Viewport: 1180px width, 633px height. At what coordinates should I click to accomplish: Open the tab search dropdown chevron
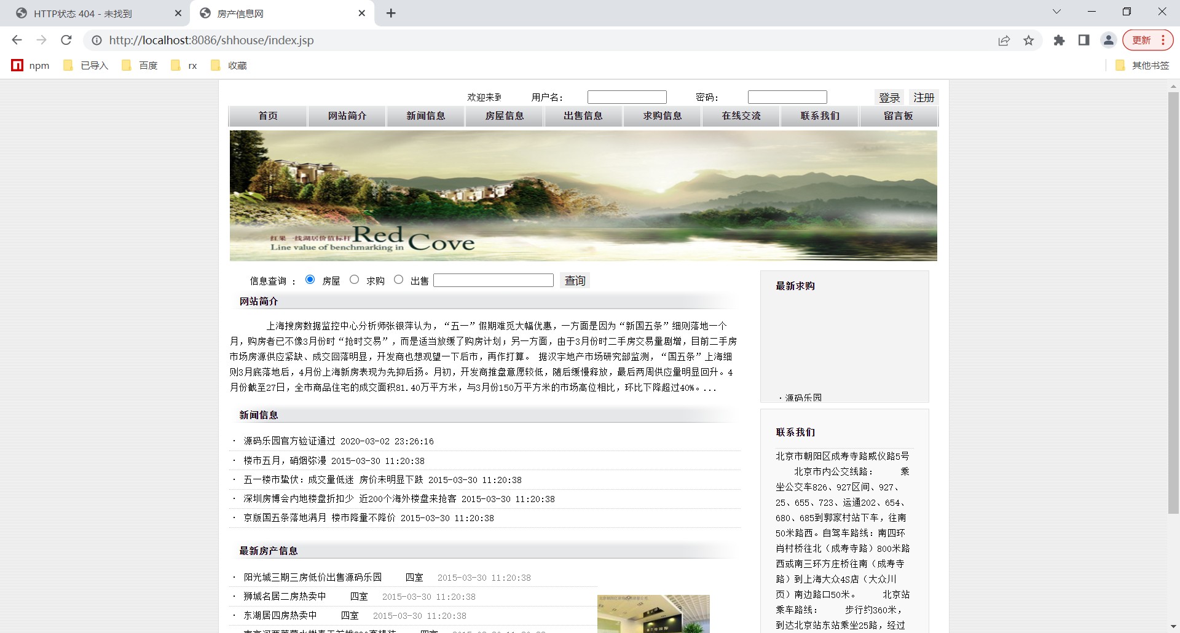coord(1057,11)
